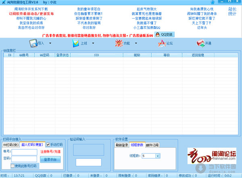Viewport: 242px width, 178px height.
Task: Click the 你总躺着累不累啊! ad link
Action: click(x=88, y=14)
